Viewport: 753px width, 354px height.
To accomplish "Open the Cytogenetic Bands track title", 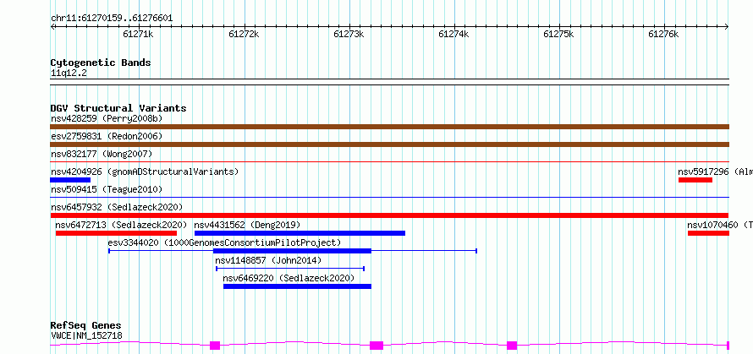I will (101, 63).
